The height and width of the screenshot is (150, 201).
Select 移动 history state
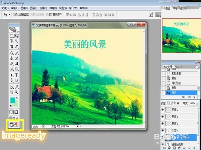click(x=181, y=93)
